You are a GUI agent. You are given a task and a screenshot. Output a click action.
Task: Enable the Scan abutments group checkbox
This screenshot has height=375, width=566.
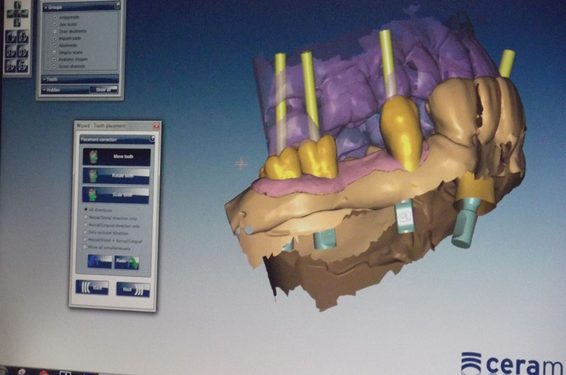(x=55, y=31)
